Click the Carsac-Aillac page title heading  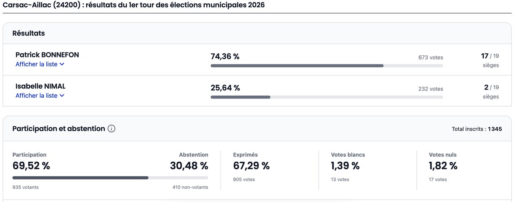click(x=134, y=5)
